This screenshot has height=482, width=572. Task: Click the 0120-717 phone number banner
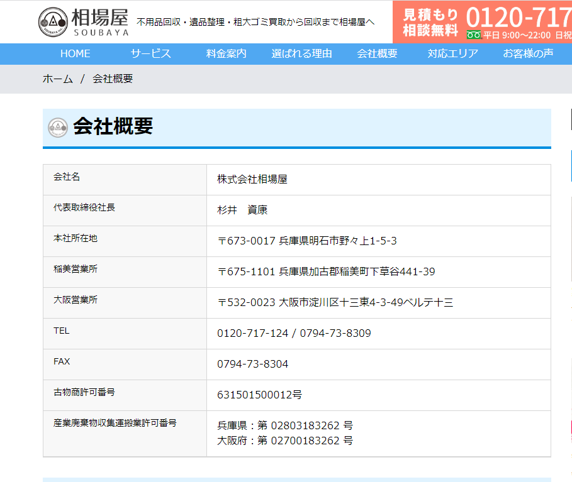pyautogui.click(x=519, y=17)
